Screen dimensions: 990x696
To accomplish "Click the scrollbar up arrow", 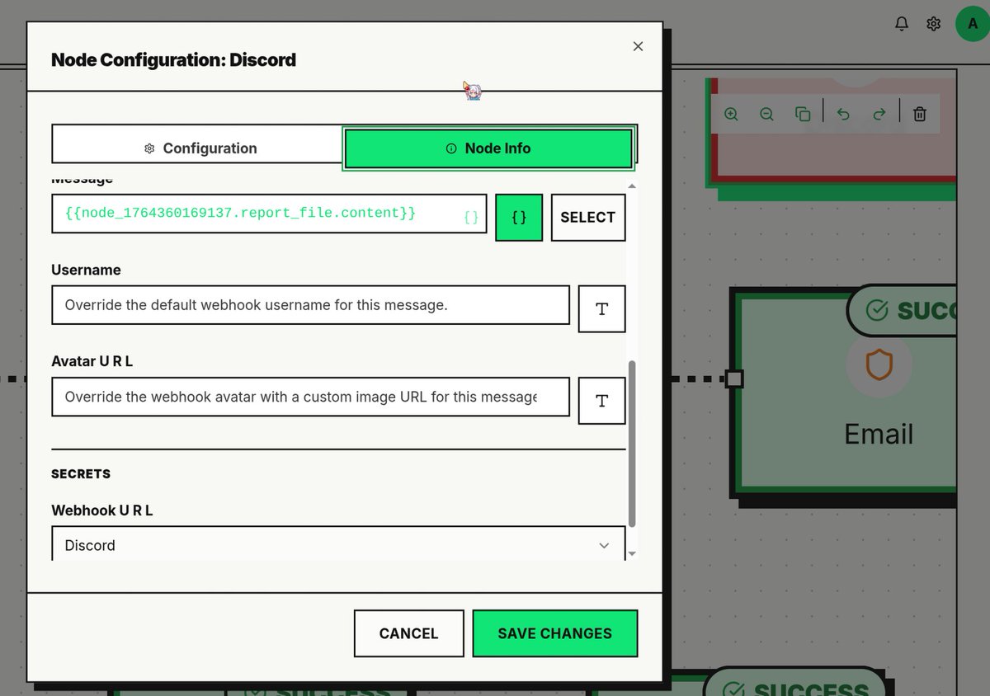I will point(633,186).
